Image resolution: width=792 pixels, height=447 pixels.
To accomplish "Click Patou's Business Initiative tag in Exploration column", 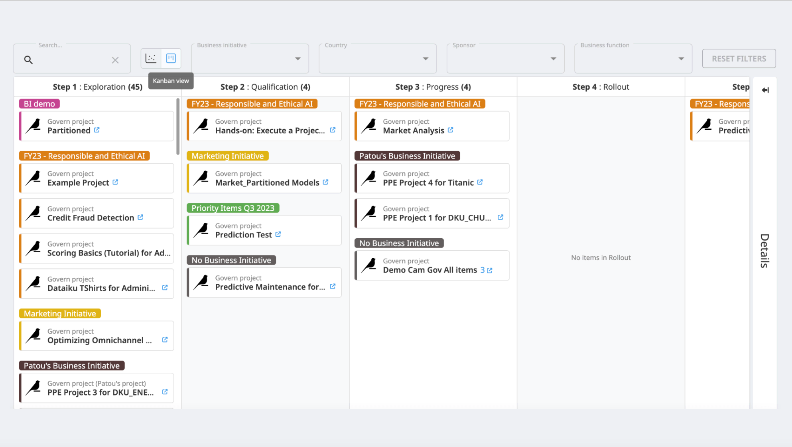I will [x=72, y=366].
